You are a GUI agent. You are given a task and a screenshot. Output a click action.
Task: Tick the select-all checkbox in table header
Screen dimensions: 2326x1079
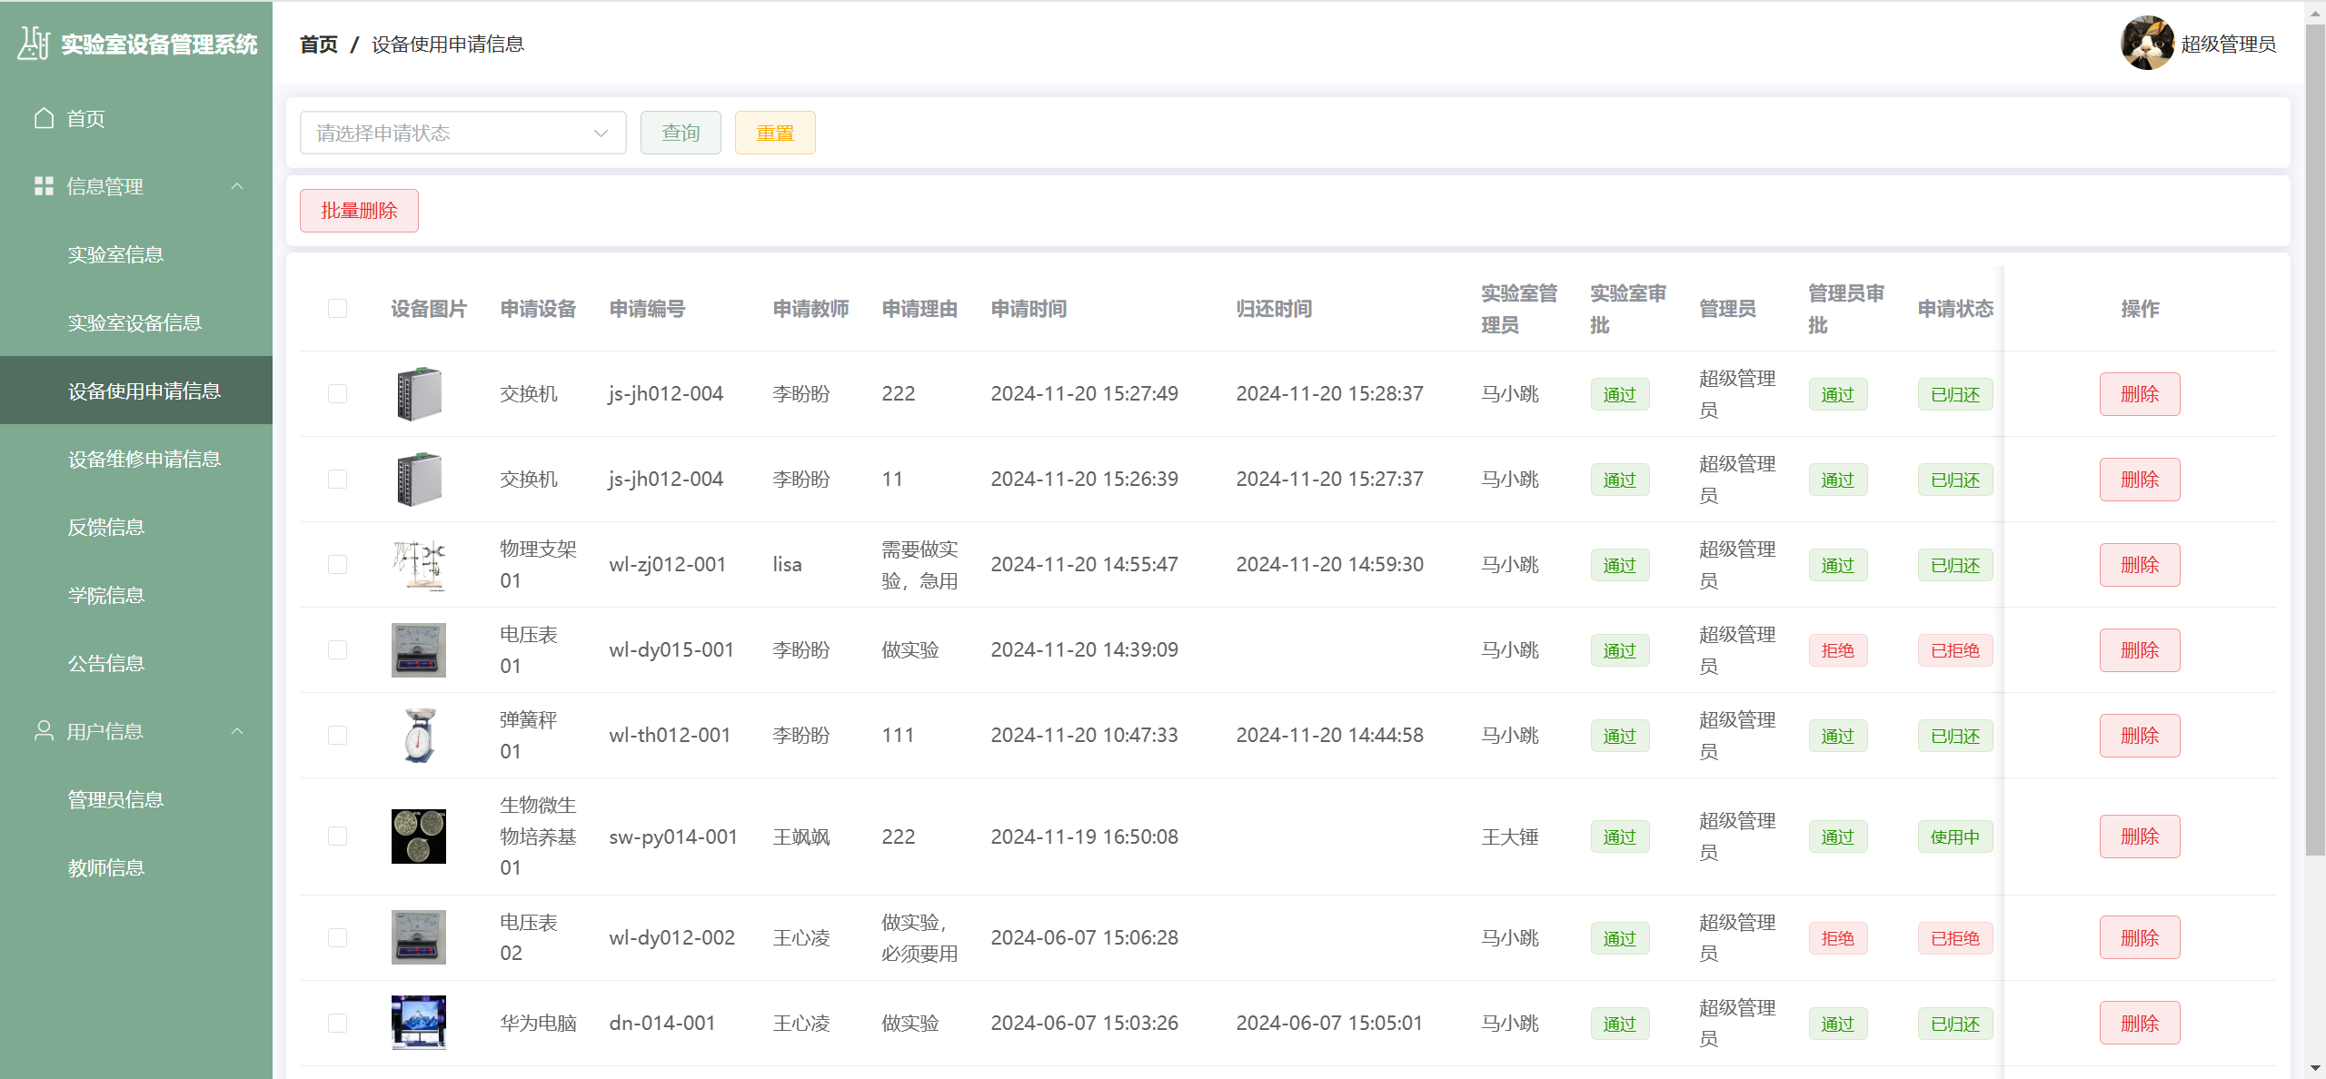337,309
